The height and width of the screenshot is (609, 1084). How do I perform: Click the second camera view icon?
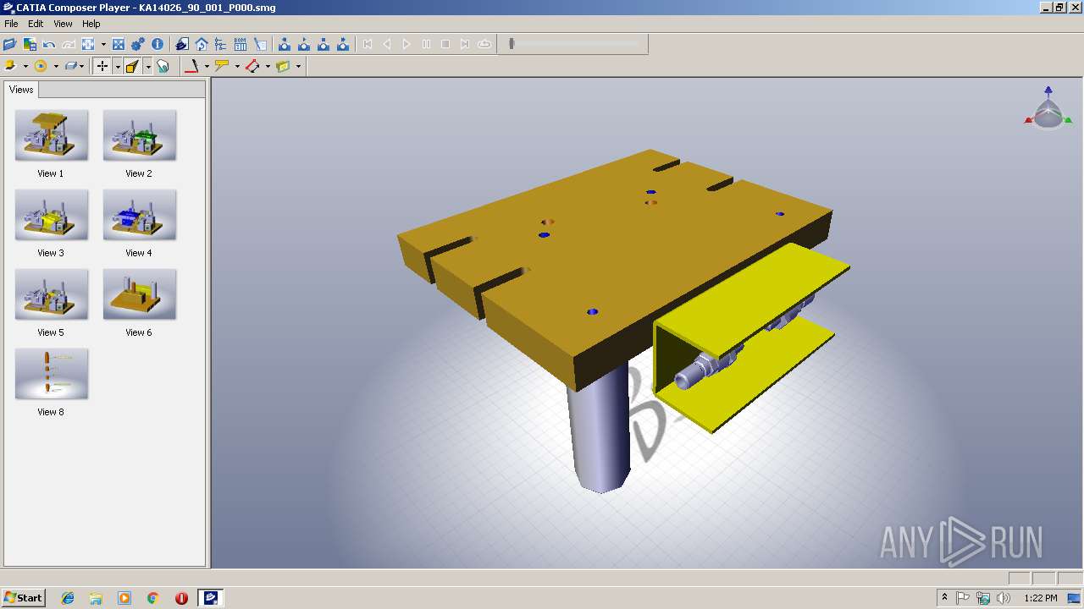pos(304,44)
